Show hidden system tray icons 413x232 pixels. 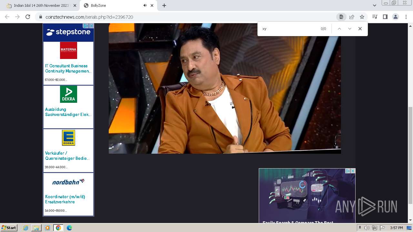point(360,228)
